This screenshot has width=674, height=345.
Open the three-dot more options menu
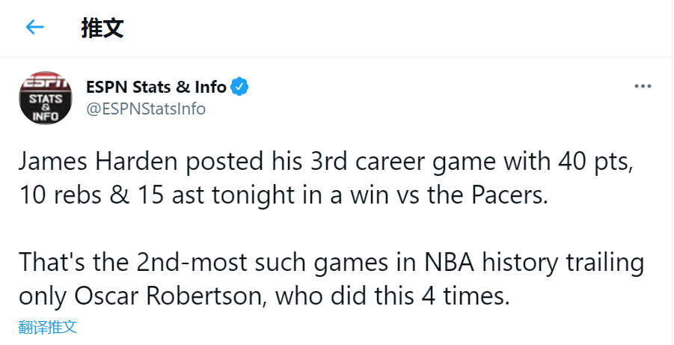[643, 86]
